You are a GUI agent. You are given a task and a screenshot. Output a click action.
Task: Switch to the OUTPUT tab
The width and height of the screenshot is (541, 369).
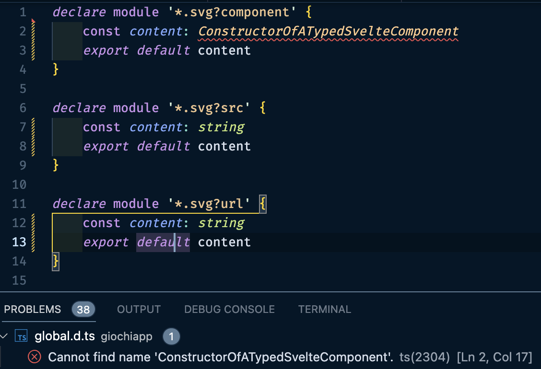(x=139, y=309)
